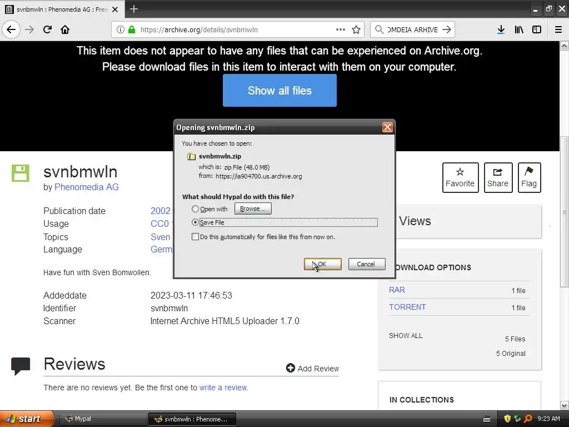
Task: Click the 9:23 AM taskbar clock
Action: click(x=548, y=419)
